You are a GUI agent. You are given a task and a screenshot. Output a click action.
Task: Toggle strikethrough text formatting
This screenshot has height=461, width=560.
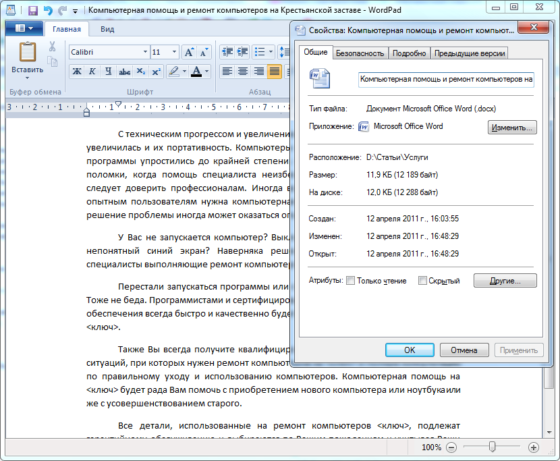(x=124, y=71)
